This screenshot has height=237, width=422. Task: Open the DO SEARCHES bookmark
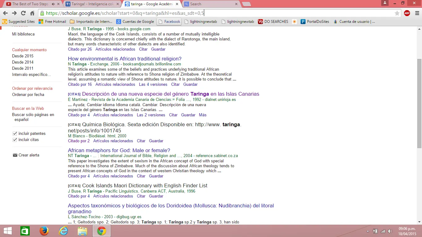[x=273, y=22]
